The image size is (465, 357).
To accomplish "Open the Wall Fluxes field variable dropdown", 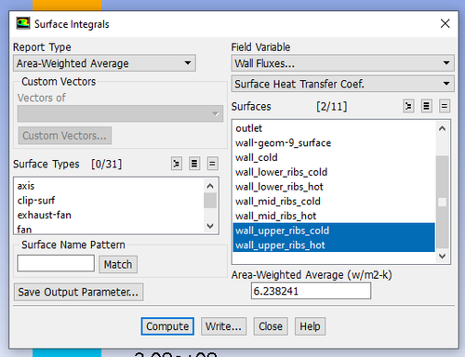I will [342, 63].
